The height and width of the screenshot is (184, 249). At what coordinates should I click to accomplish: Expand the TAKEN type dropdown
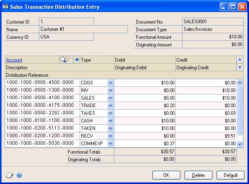(x=110, y=128)
